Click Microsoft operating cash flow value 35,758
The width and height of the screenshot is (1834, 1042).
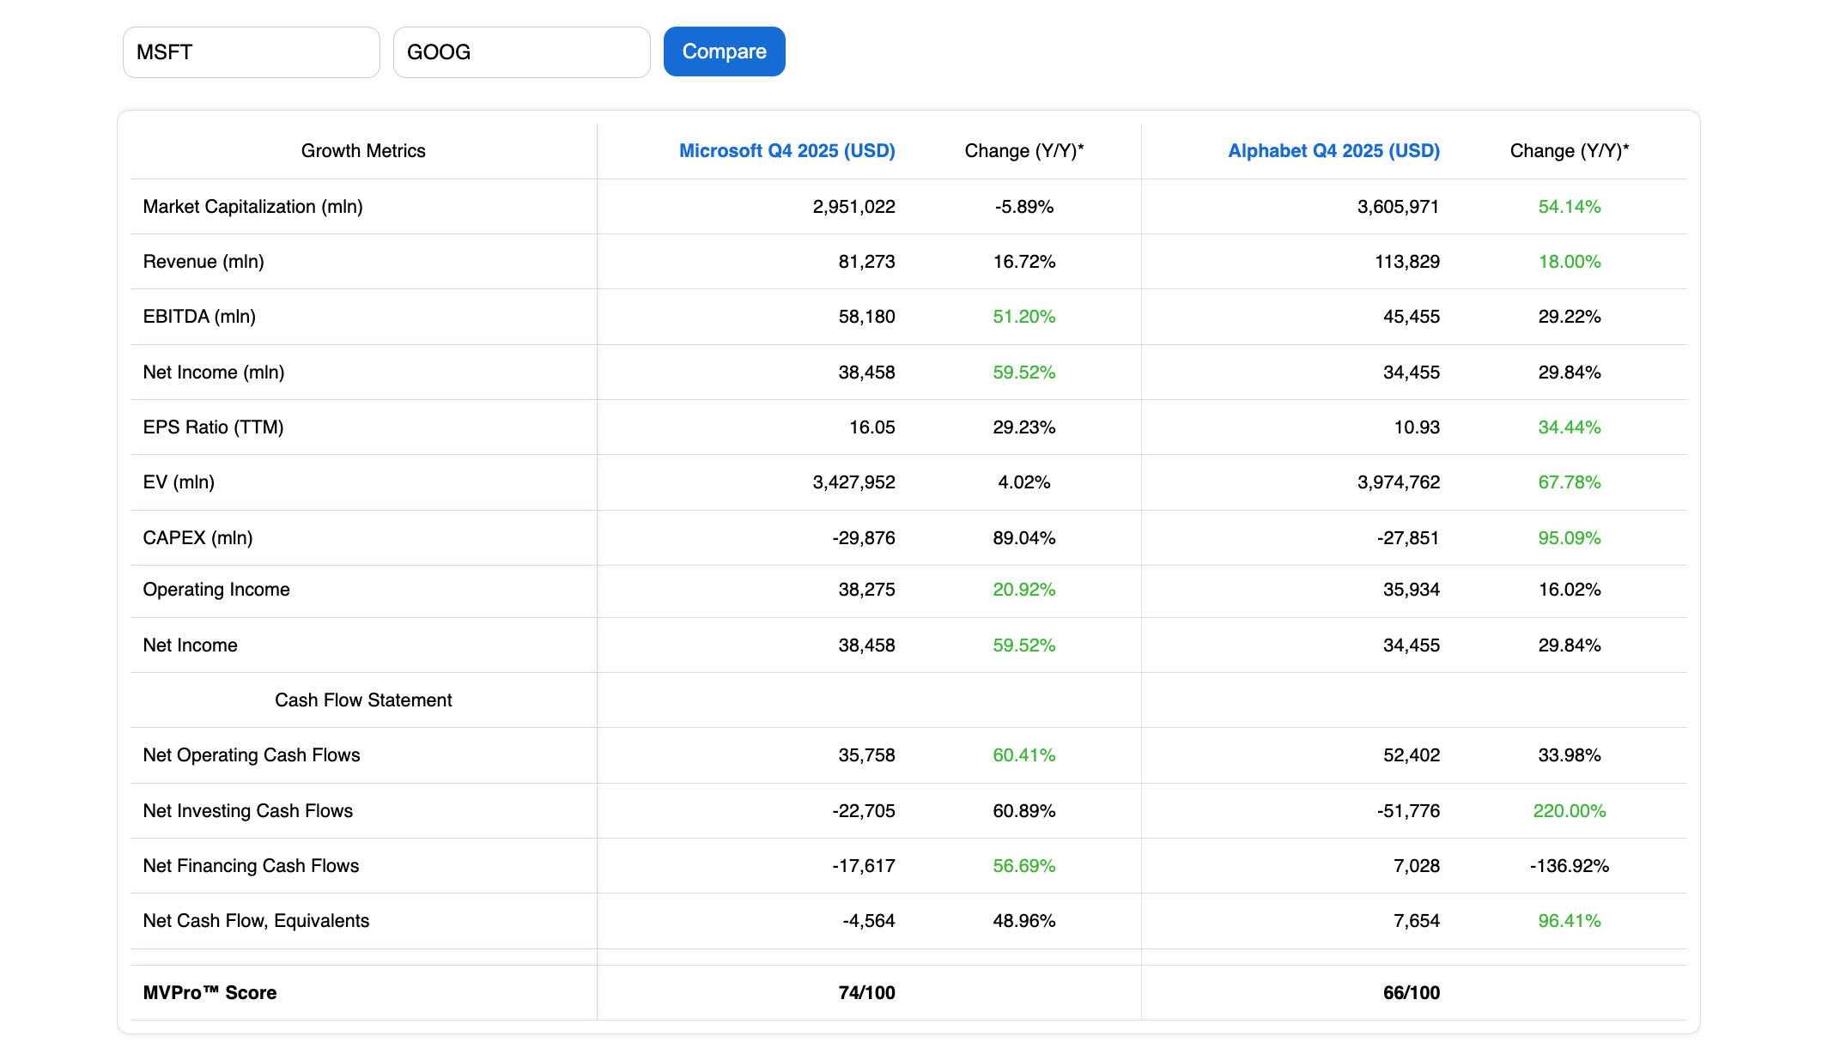pyautogui.click(x=866, y=755)
